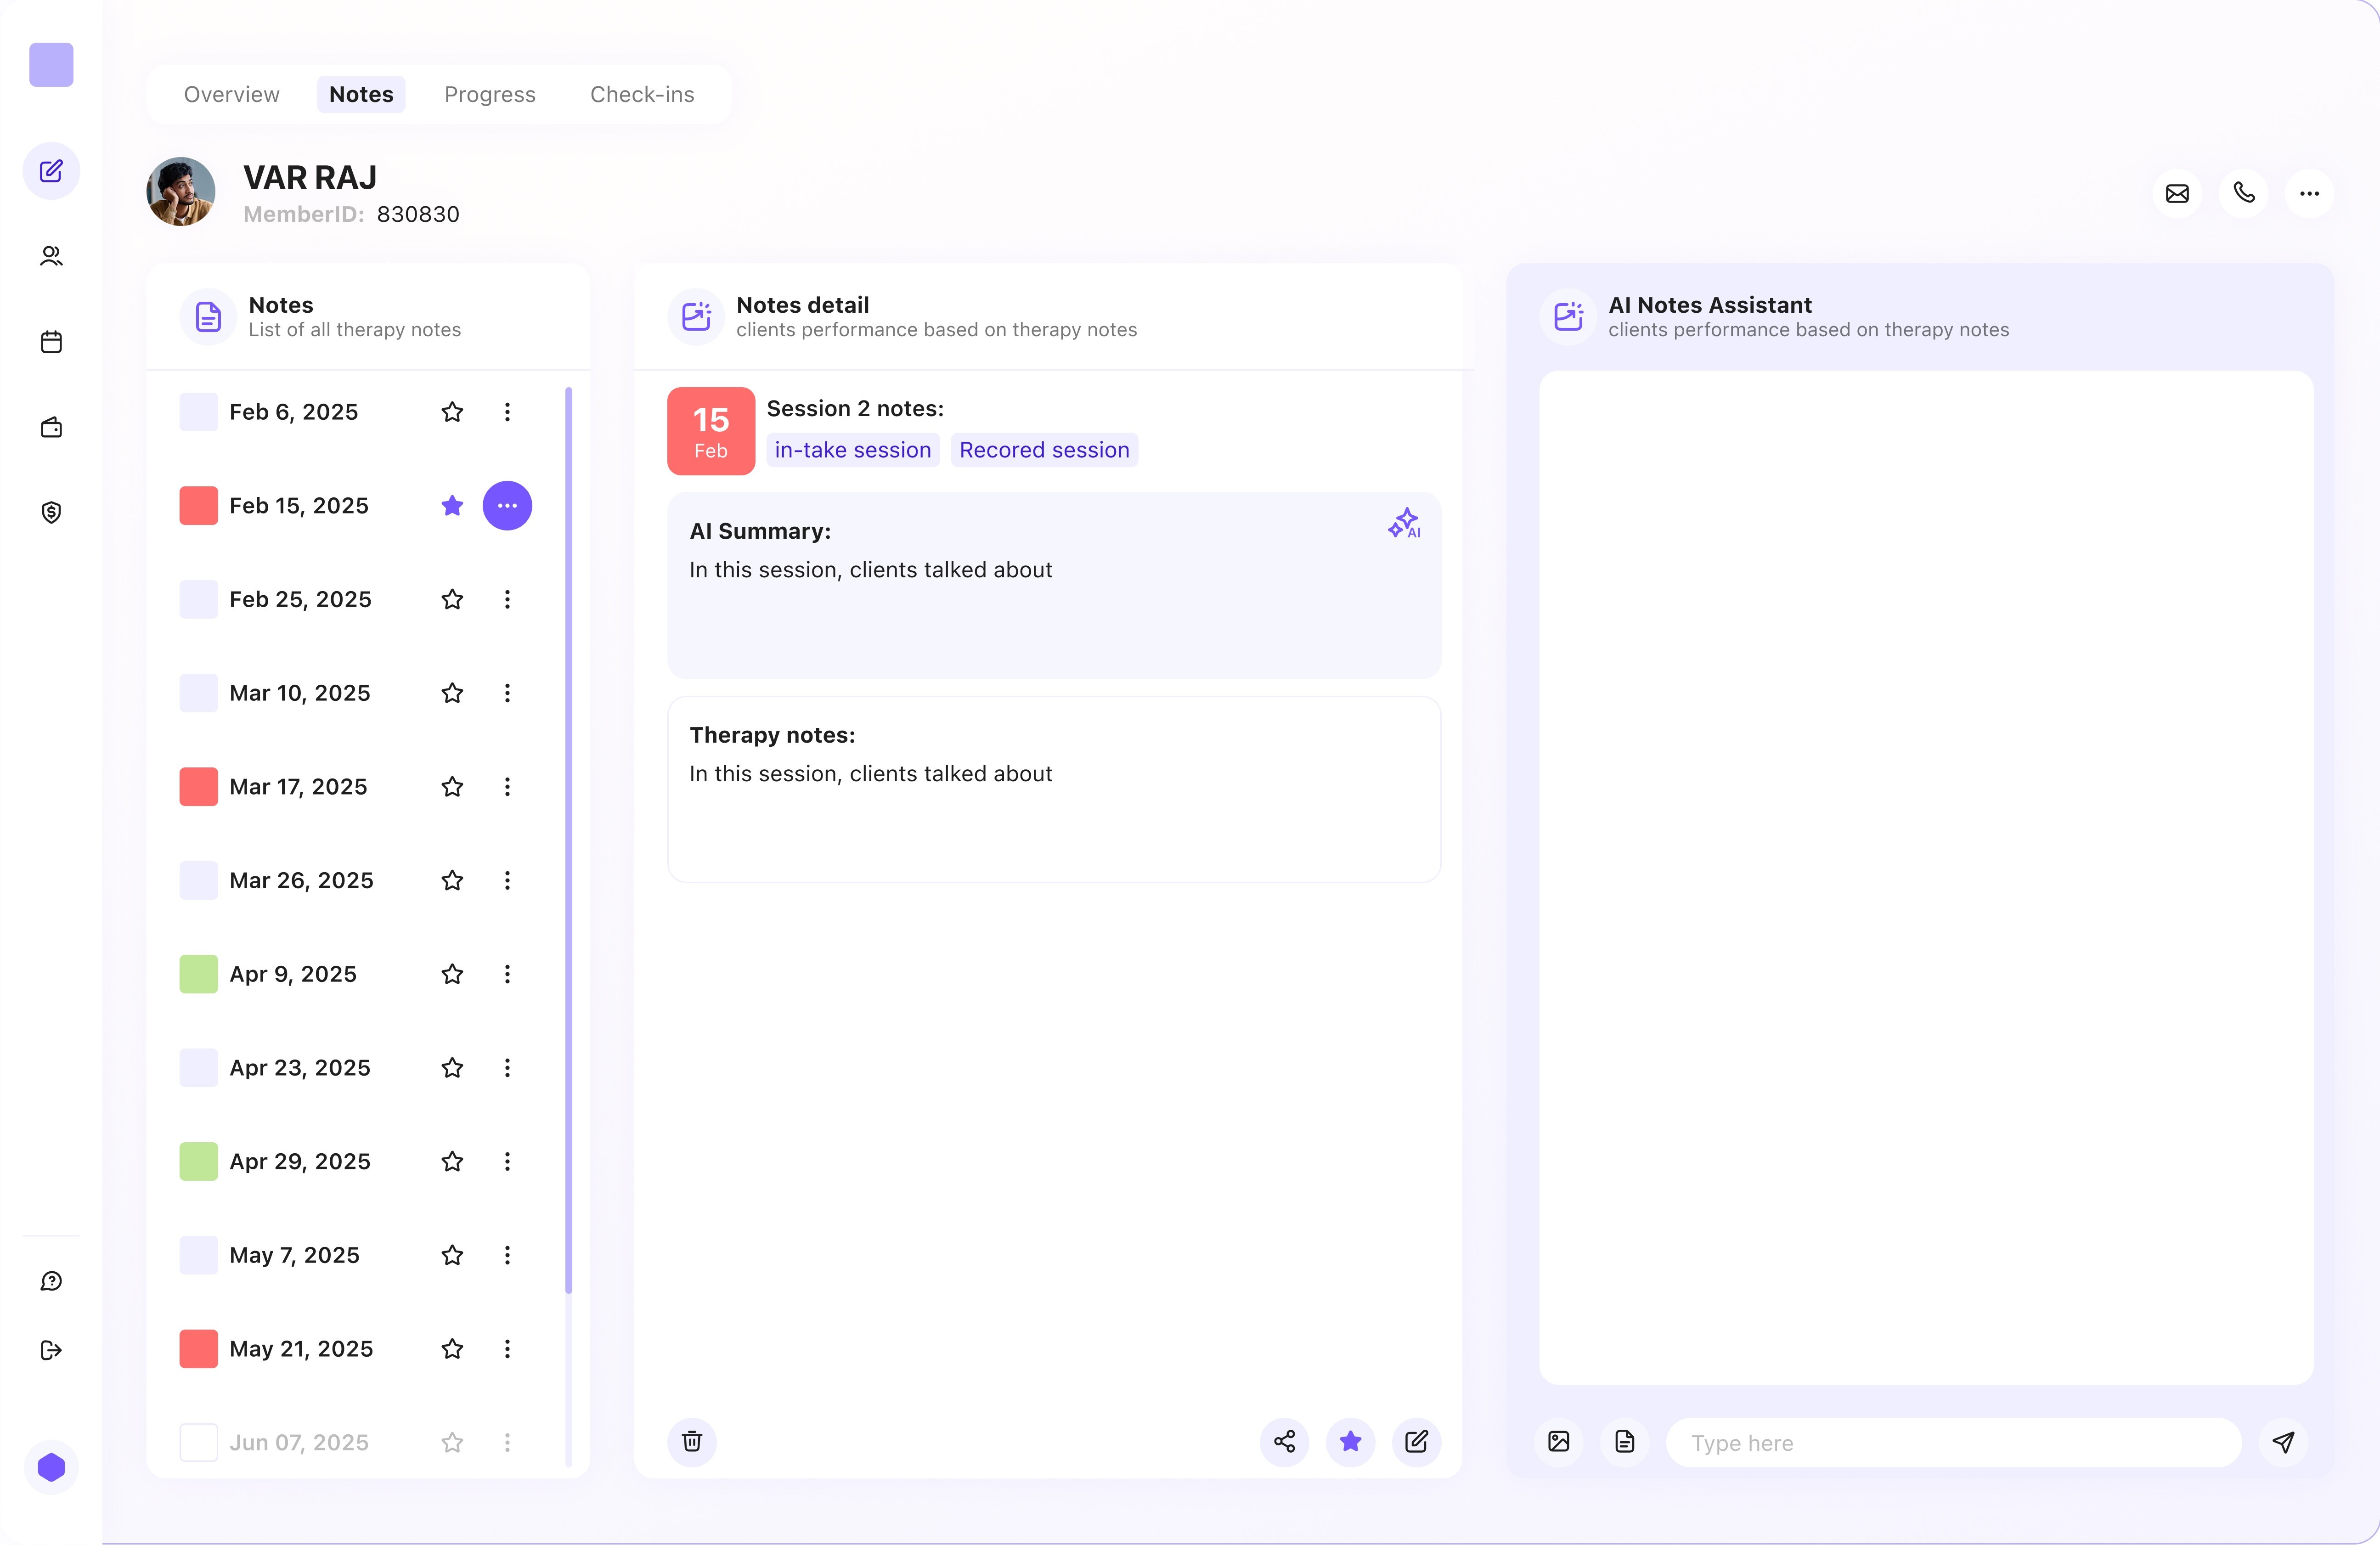The width and height of the screenshot is (2380, 1545).
Task: Open options menu for Feb 25, 2025
Action: (507, 599)
